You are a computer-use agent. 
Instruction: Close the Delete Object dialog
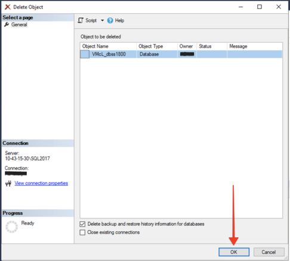tap(279, 7)
